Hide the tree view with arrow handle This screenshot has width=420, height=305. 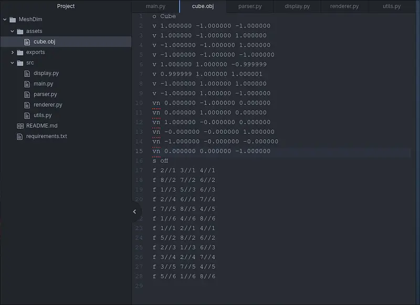(134, 212)
